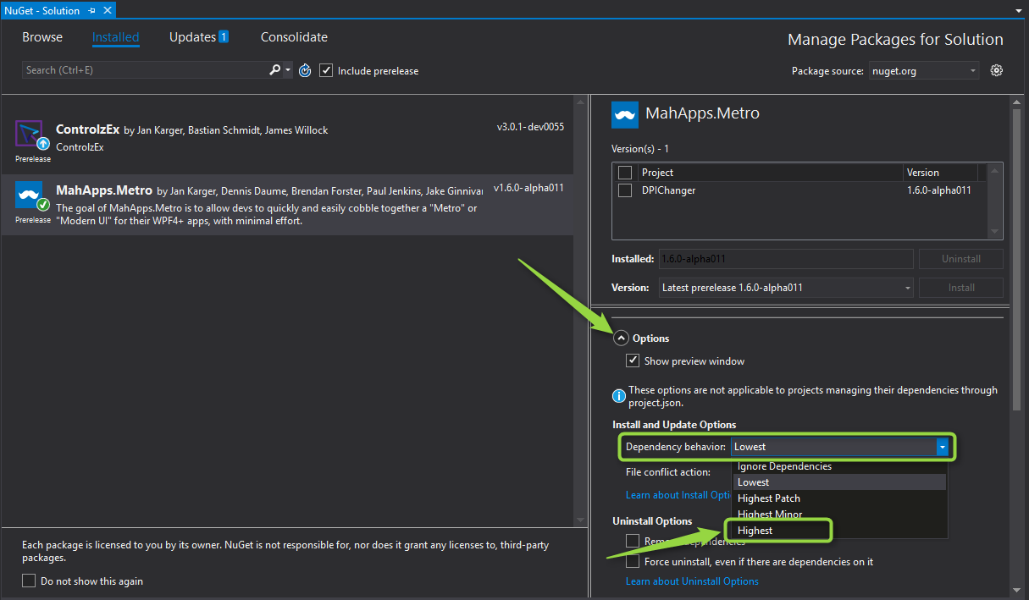Enable Show preview window
Screen dimensions: 1029x600
(633, 360)
